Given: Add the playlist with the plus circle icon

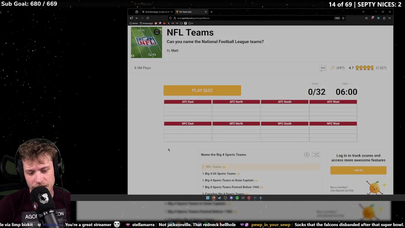Looking at the screenshot, I should tap(307, 155).
